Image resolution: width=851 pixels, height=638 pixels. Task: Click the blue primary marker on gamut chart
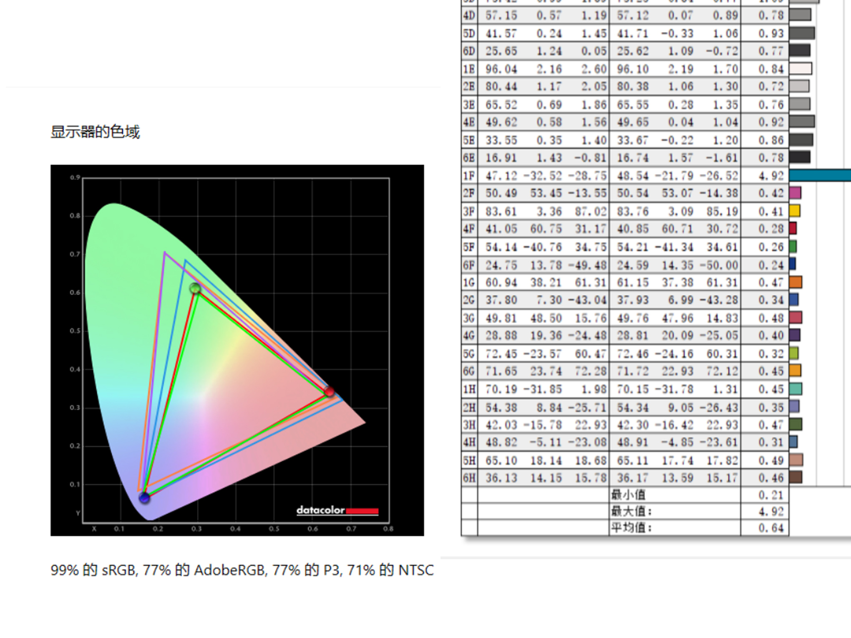pos(144,497)
